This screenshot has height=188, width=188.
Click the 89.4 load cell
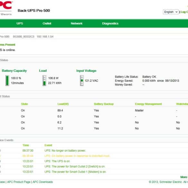[x=60, y=111]
